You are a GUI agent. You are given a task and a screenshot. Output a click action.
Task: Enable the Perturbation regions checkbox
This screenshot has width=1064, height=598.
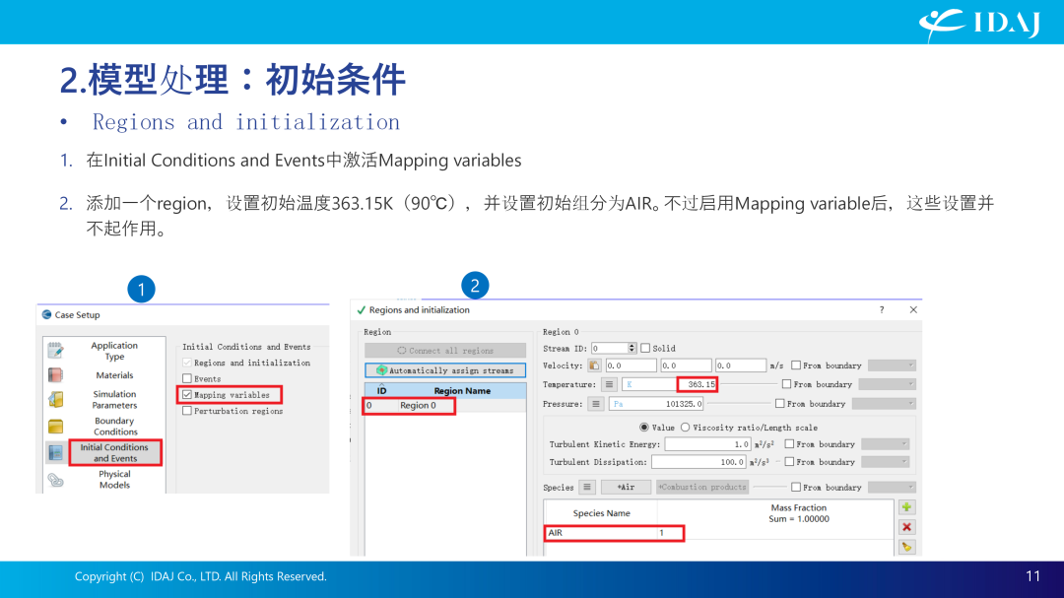point(187,411)
